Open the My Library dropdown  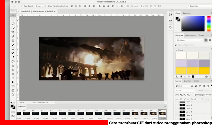(x=189, y=40)
